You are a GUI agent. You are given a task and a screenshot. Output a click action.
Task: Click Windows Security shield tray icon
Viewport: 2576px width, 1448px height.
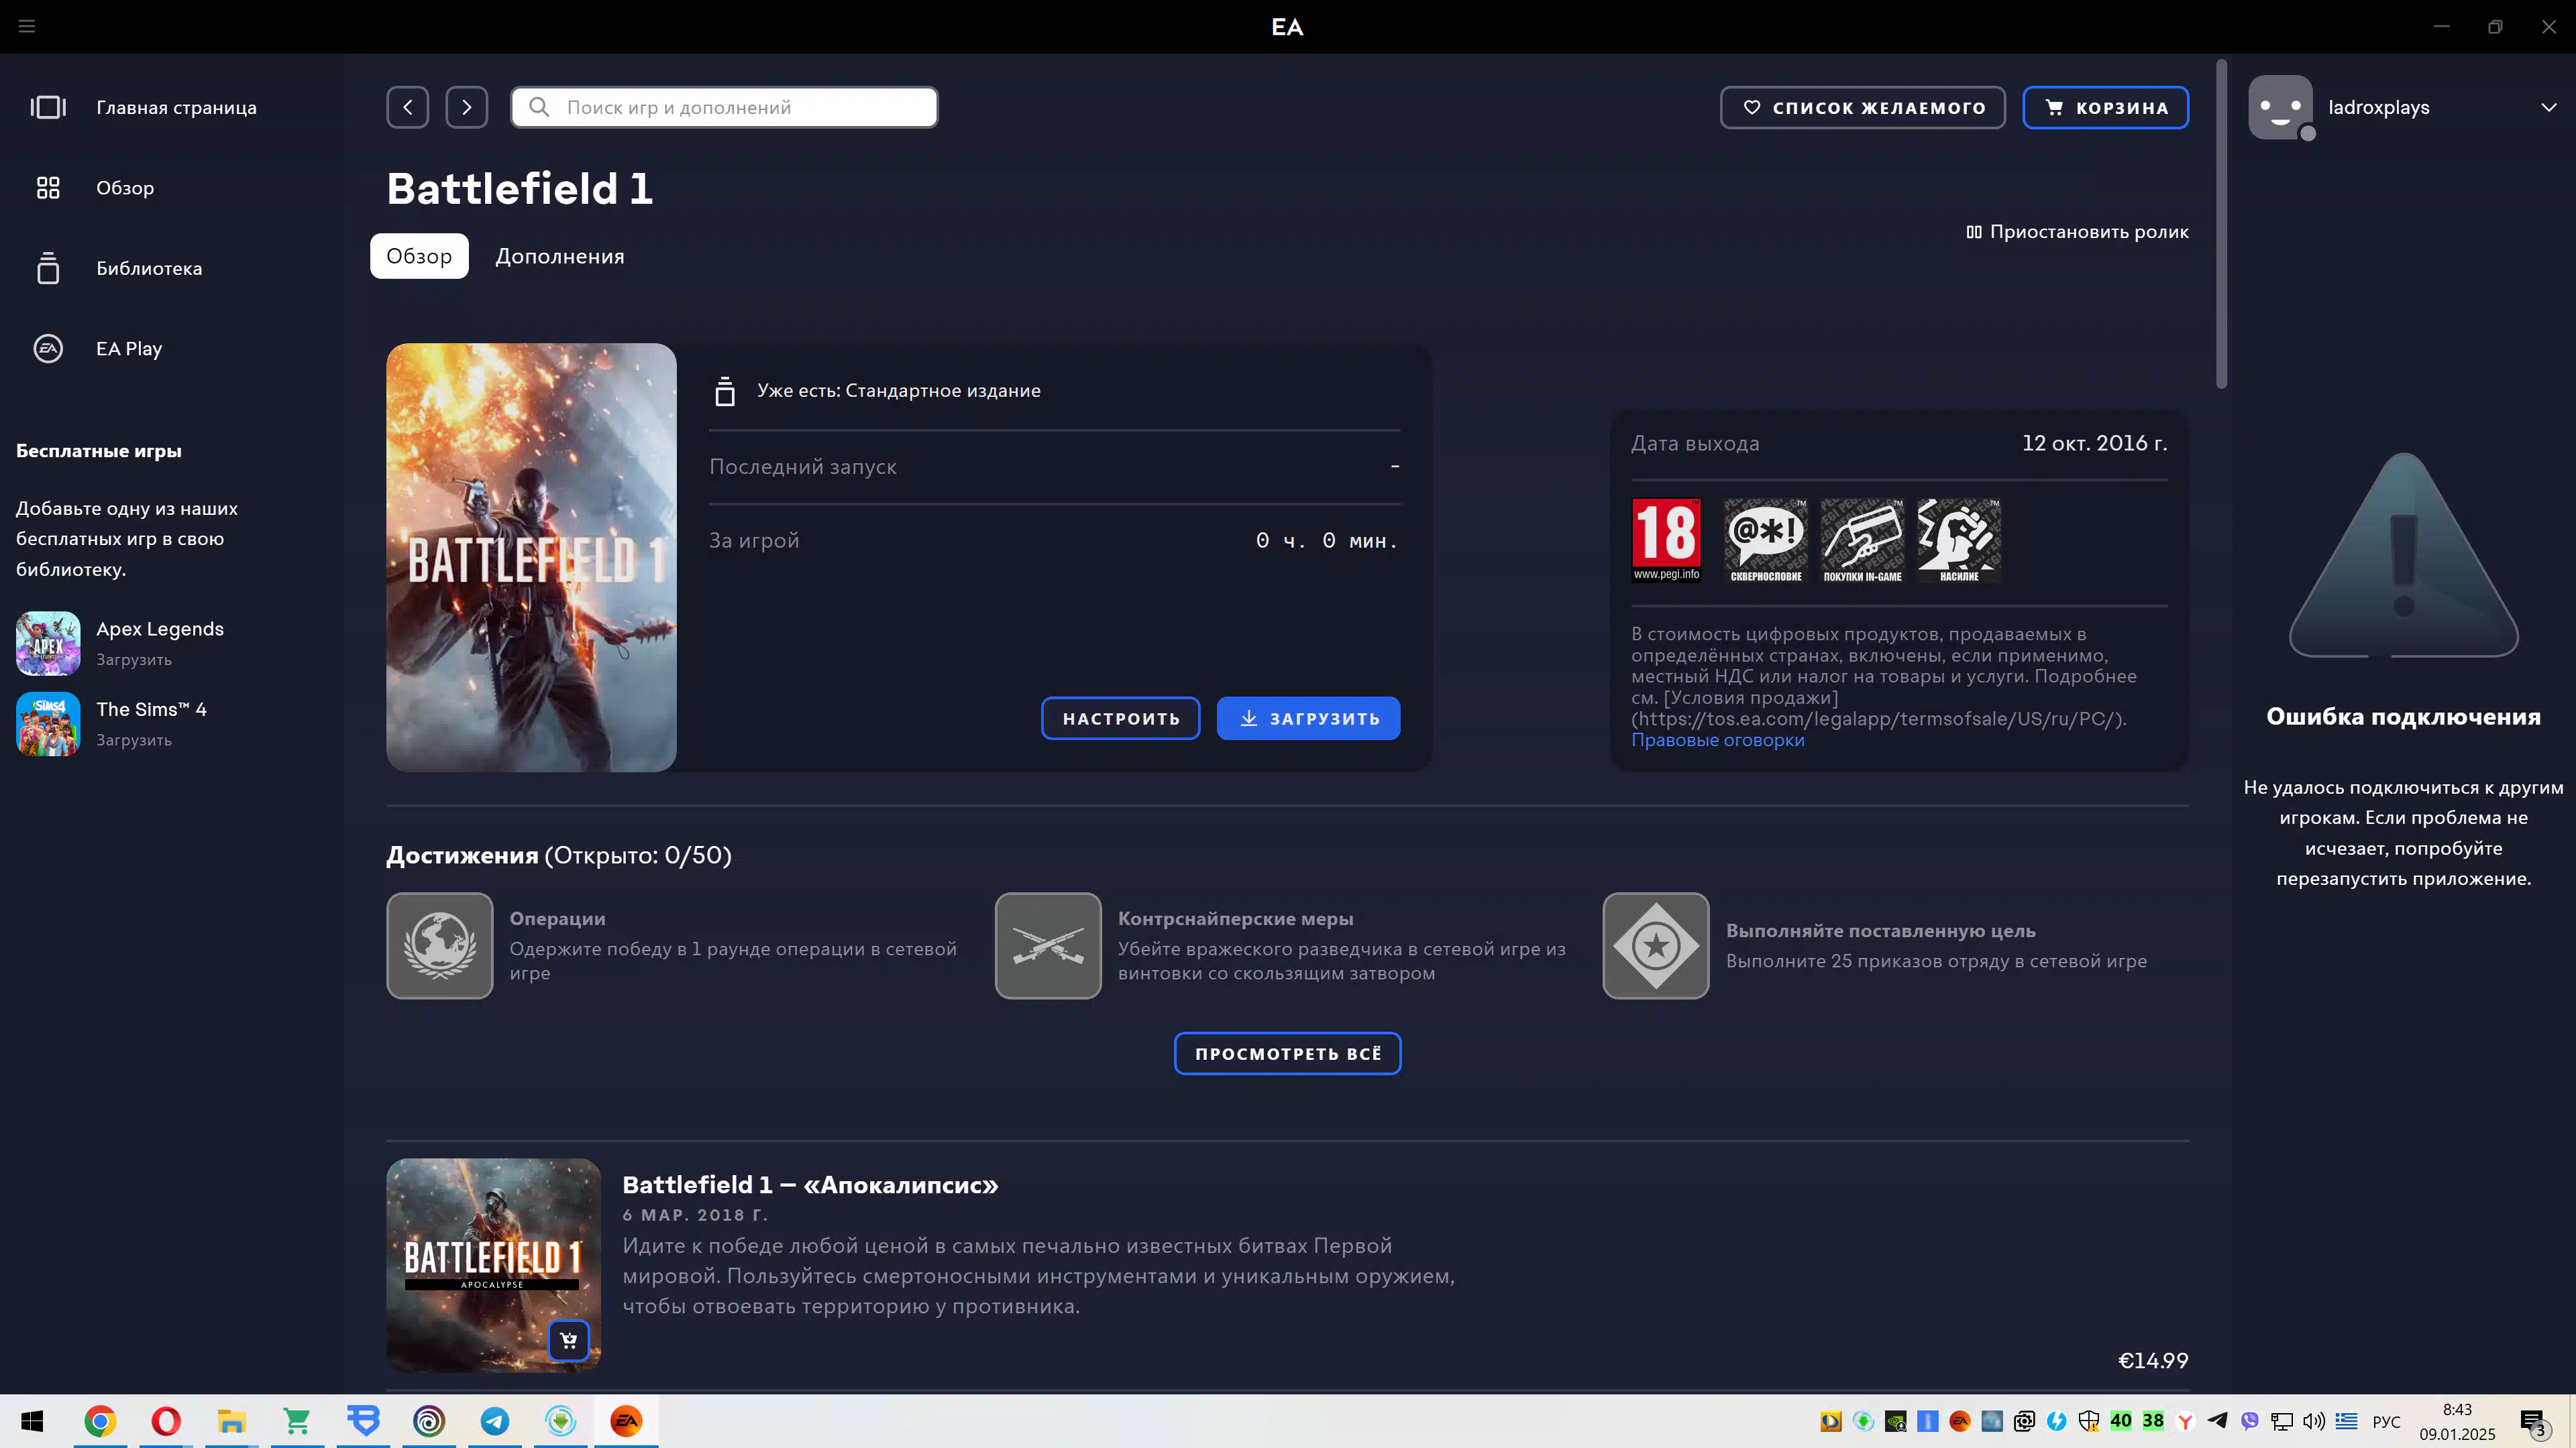point(2088,1421)
